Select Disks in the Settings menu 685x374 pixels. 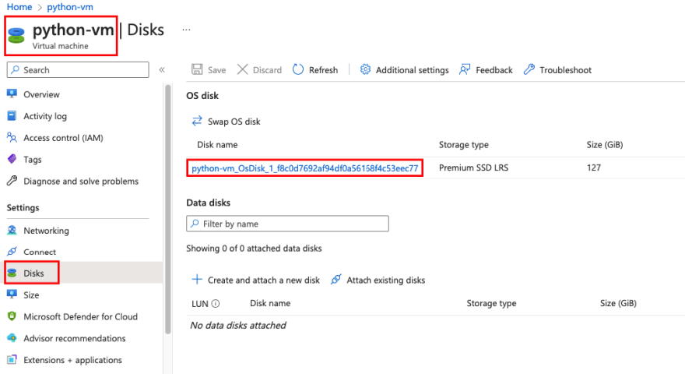coord(33,273)
